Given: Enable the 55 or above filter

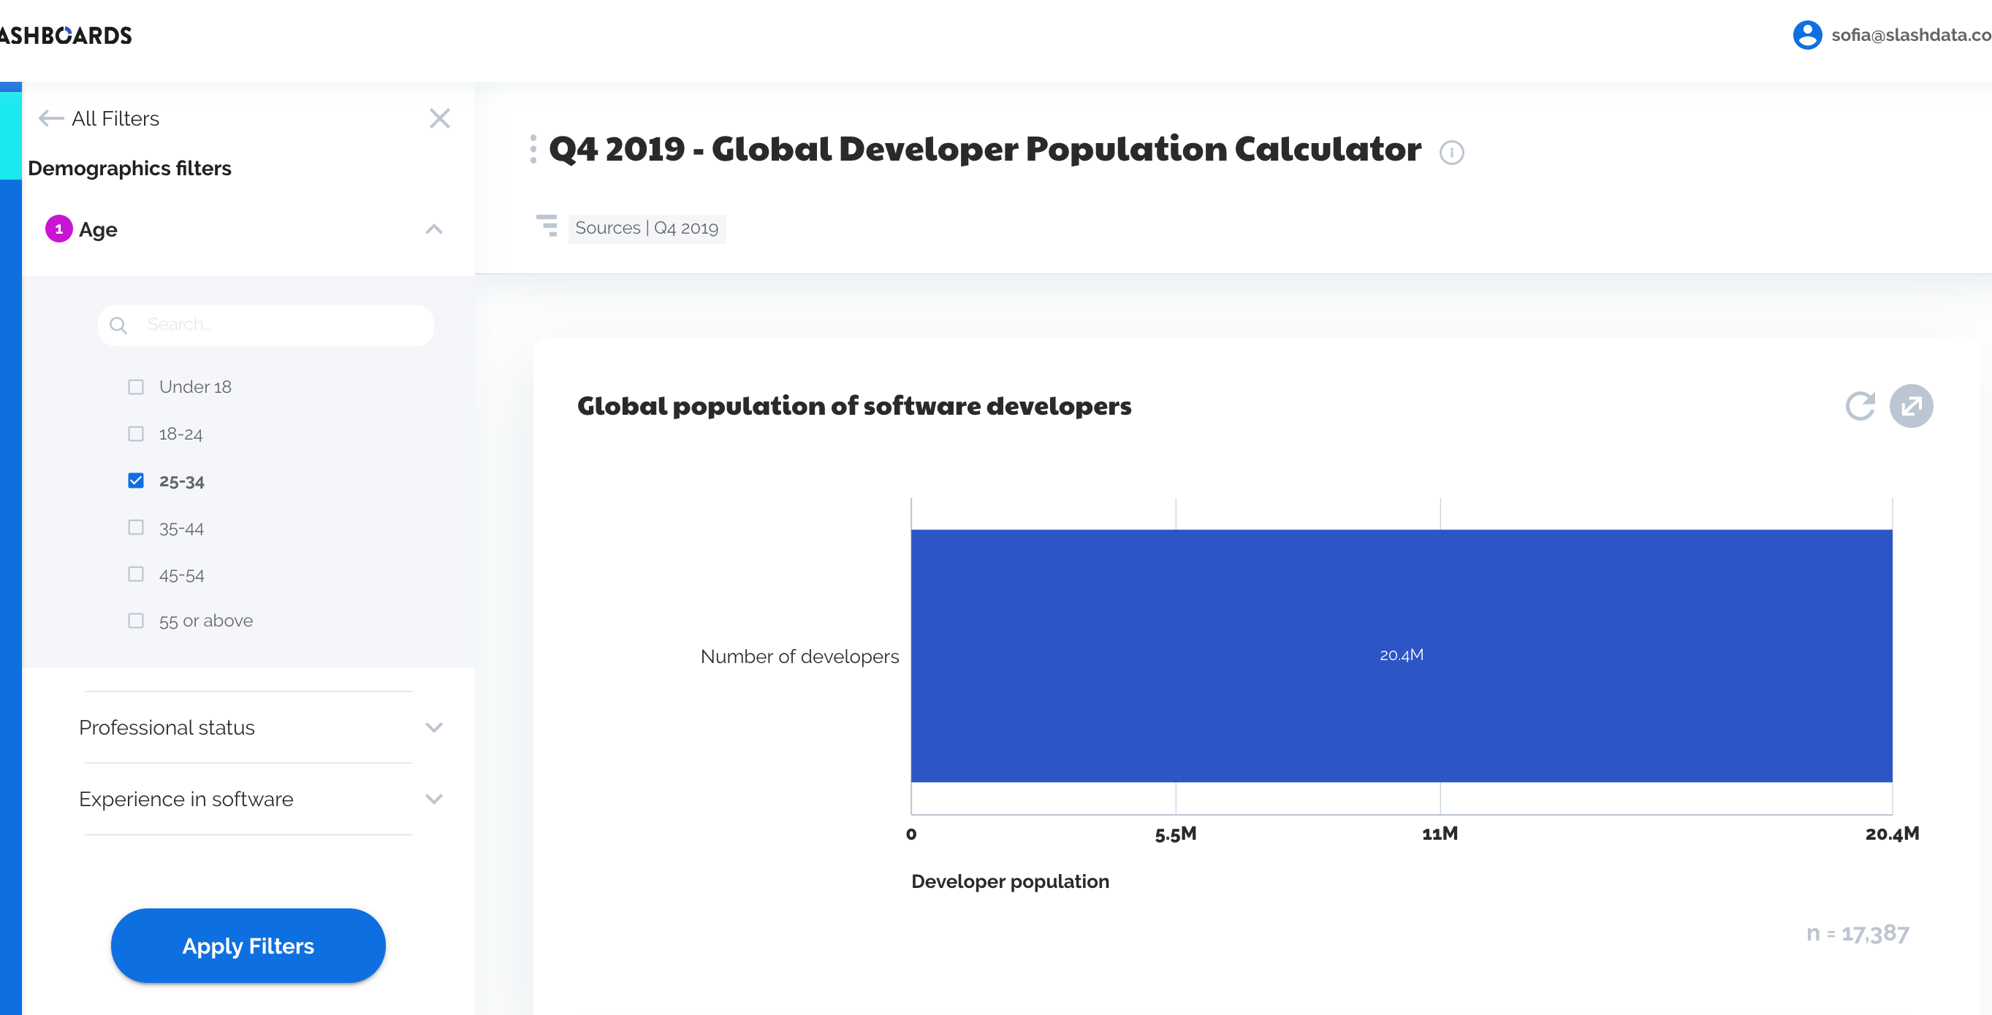Looking at the screenshot, I should pyautogui.click(x=136, y=619).
